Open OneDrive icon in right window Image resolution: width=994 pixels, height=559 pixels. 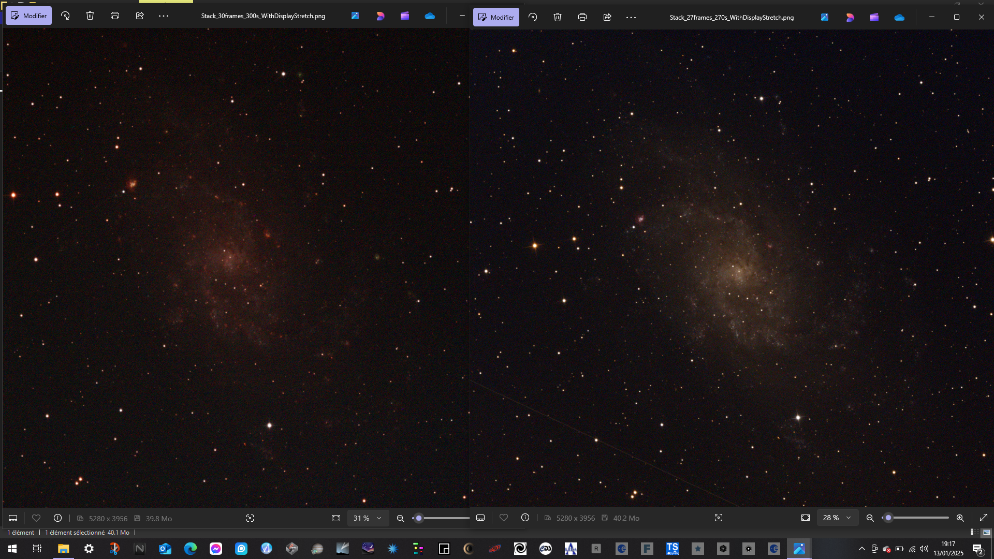[x=899, y=17]
